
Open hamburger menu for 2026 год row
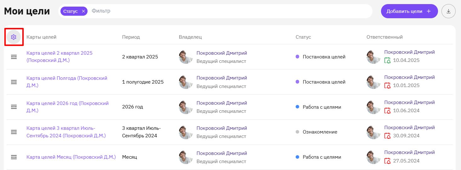click(x=14, y=107)
